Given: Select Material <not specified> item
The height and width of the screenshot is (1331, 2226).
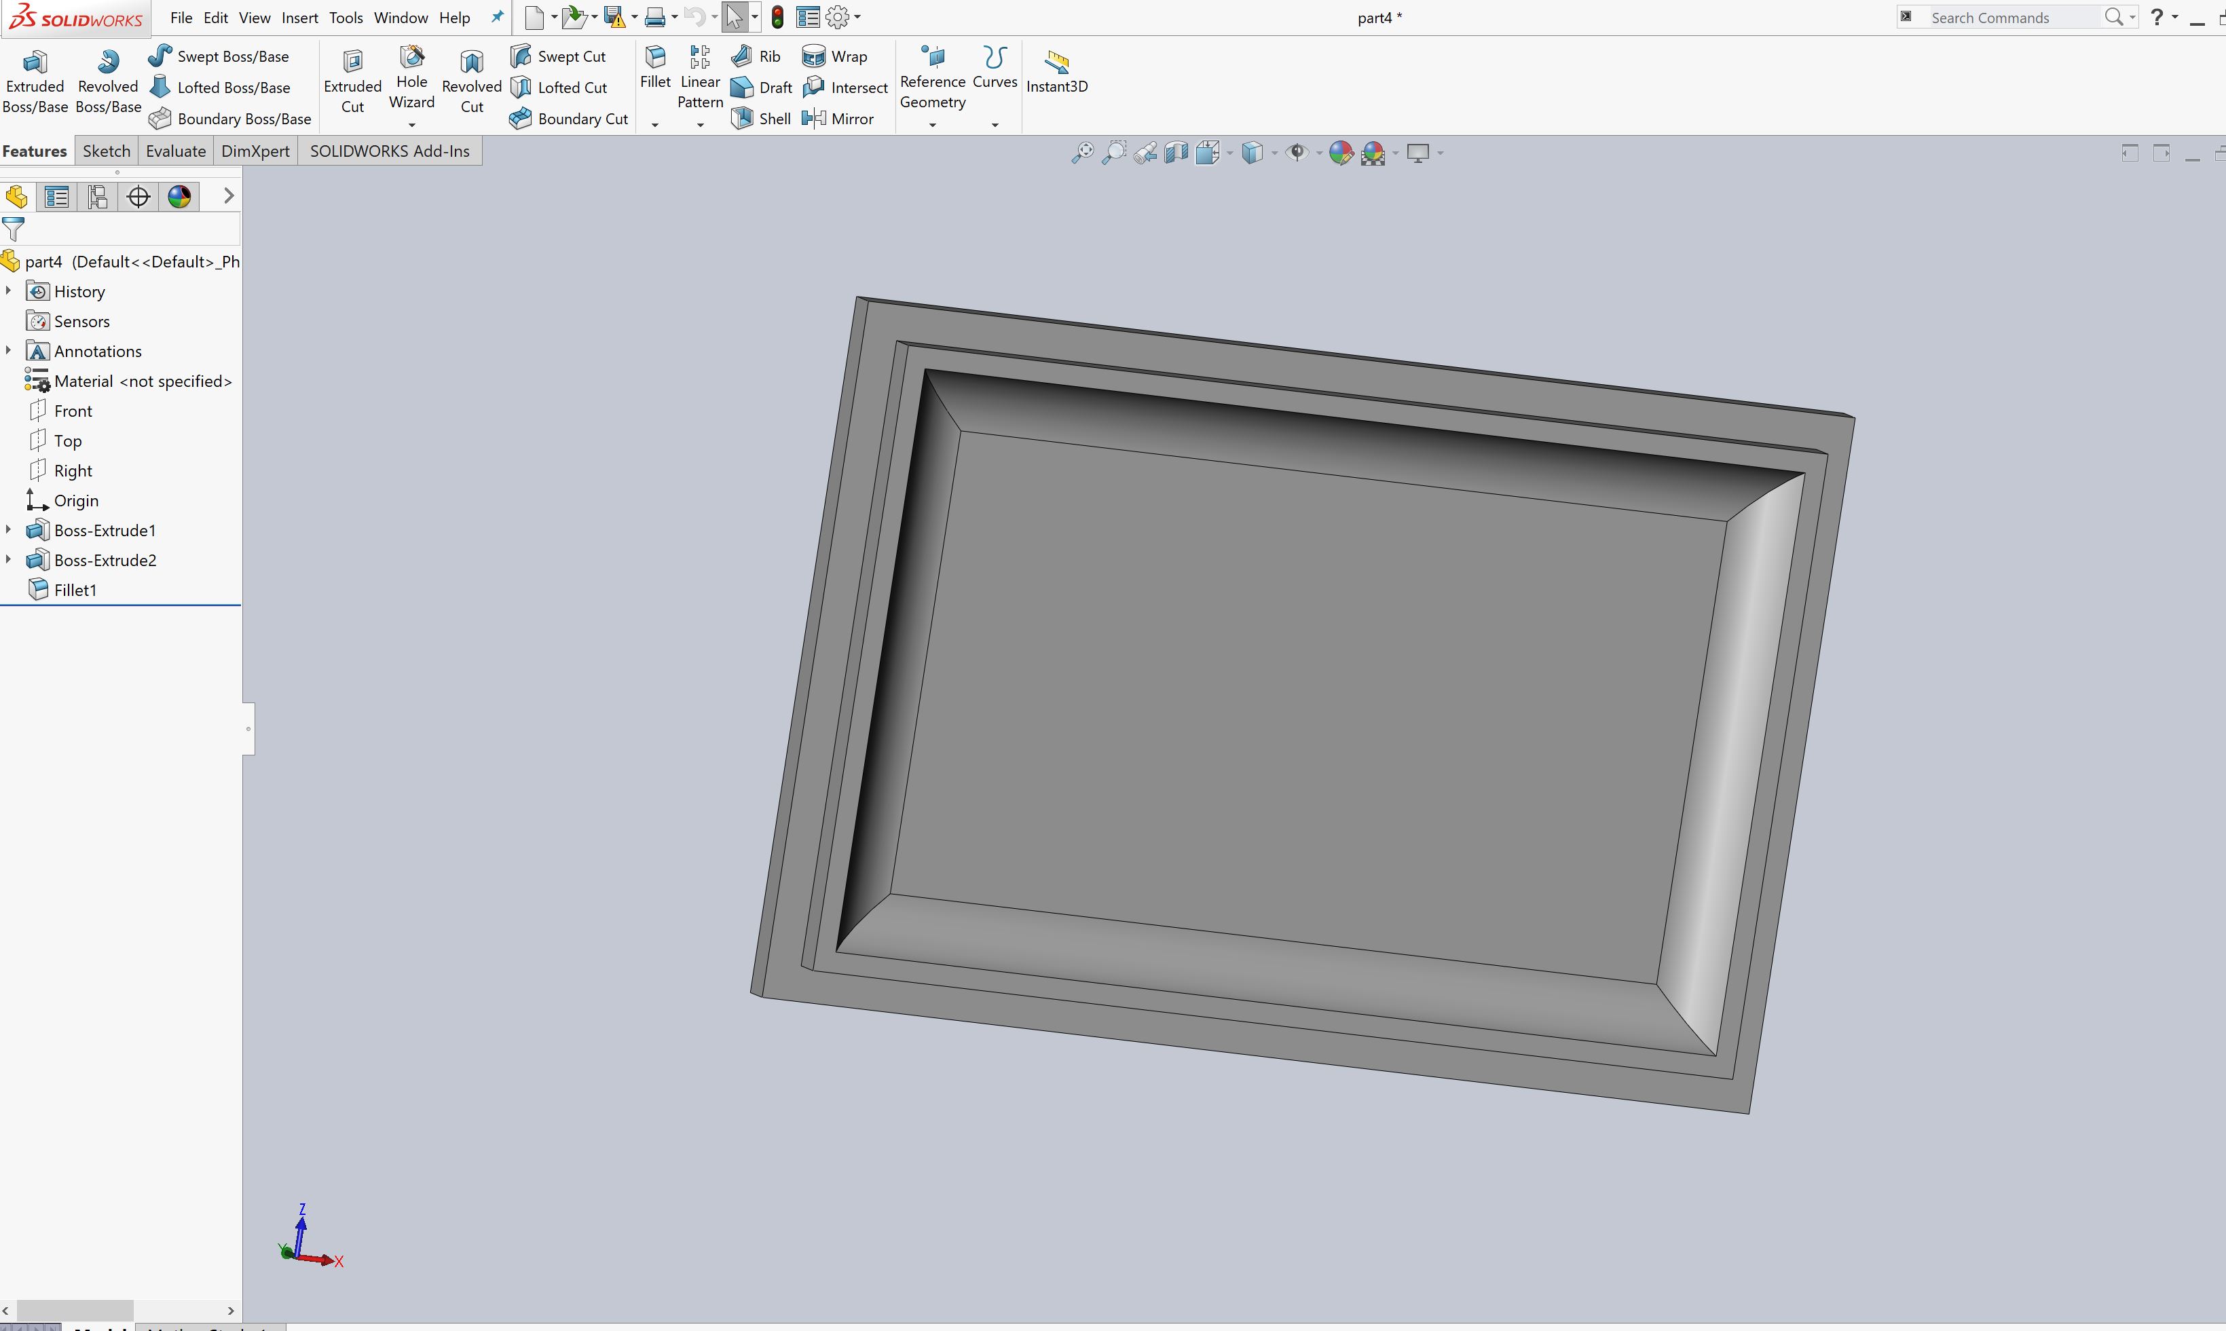Looking at the screenshot, I should coord(143,380).
